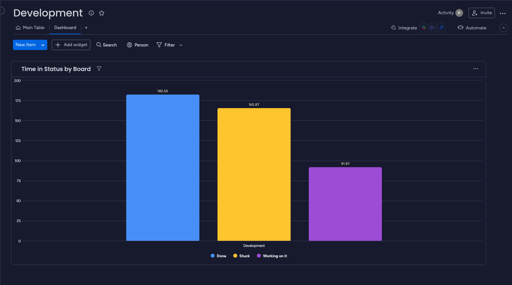Open the widget three-dot options menu
This screenshot has width=512, height=285.
click(x=475, y=69)
